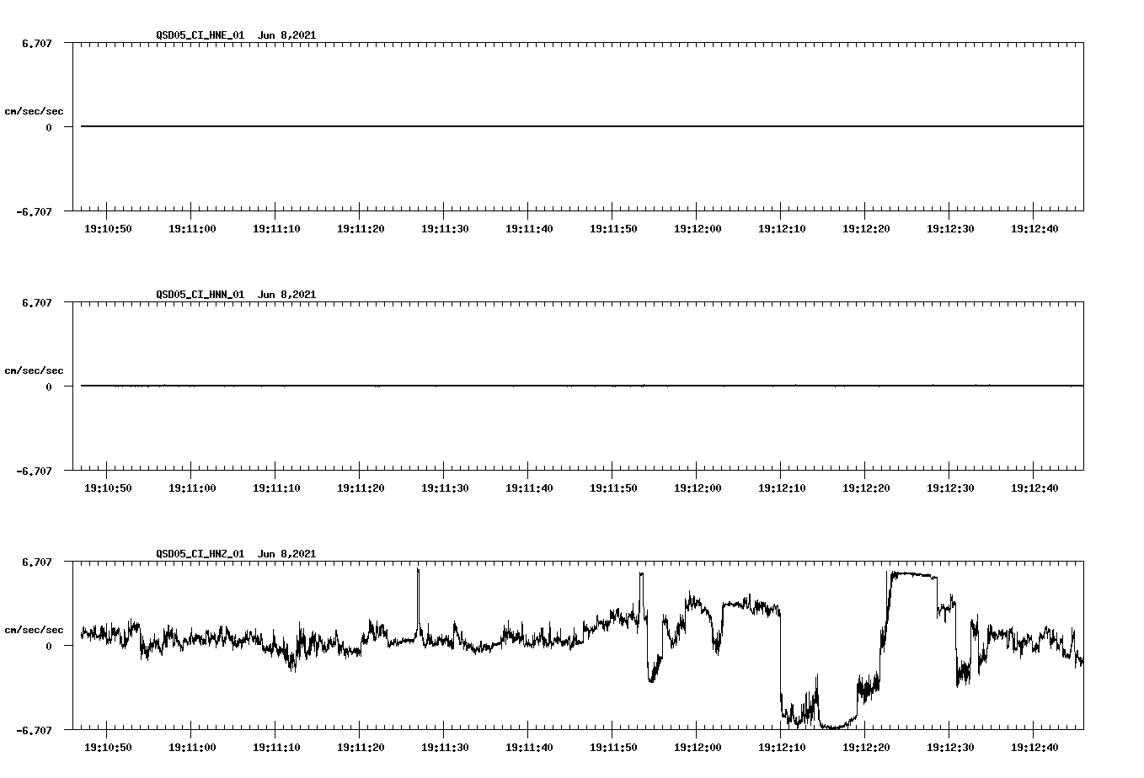The width and height of the screenshot is (1144, 778).
Task: Click 19:12:40 time label under HNZ chart
Action: pos(1034,747)
